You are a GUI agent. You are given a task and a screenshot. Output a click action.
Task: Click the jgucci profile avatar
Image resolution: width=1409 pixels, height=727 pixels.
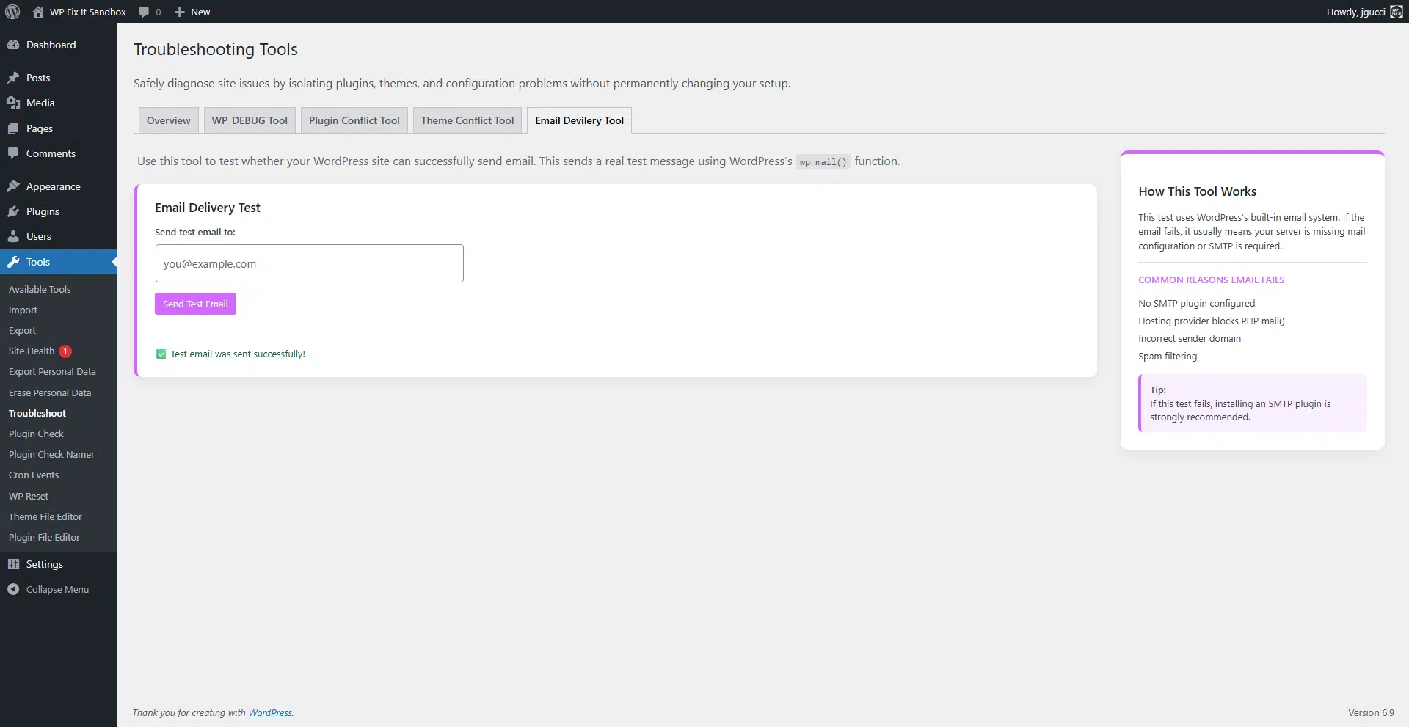(x=1397, y=12)
